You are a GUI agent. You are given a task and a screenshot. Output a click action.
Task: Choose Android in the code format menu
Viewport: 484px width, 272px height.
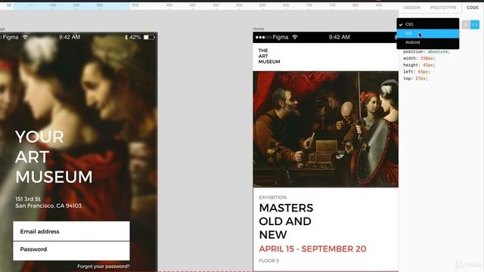(x=428, y=42)
